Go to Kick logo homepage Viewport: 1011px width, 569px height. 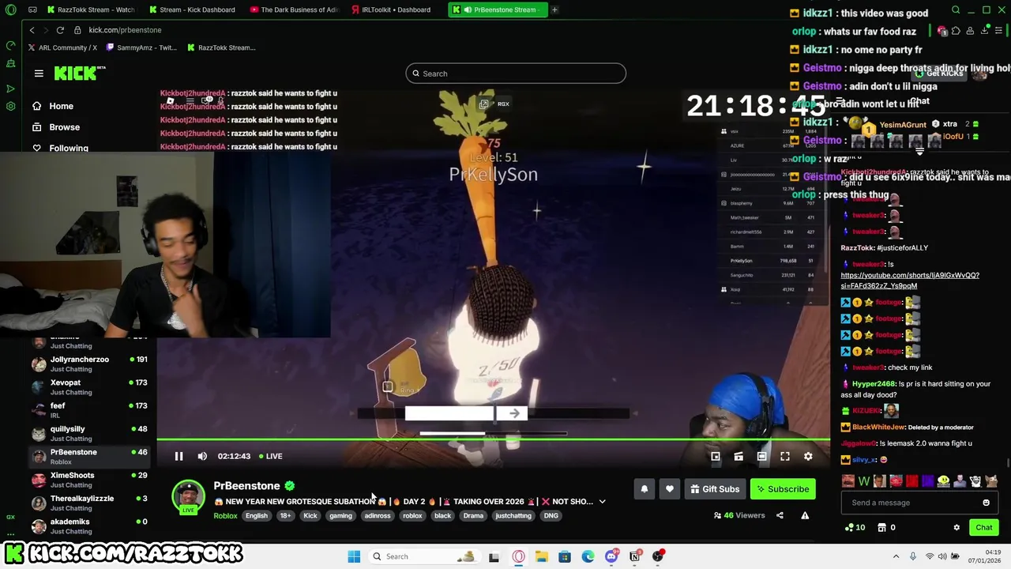(79, 73)
